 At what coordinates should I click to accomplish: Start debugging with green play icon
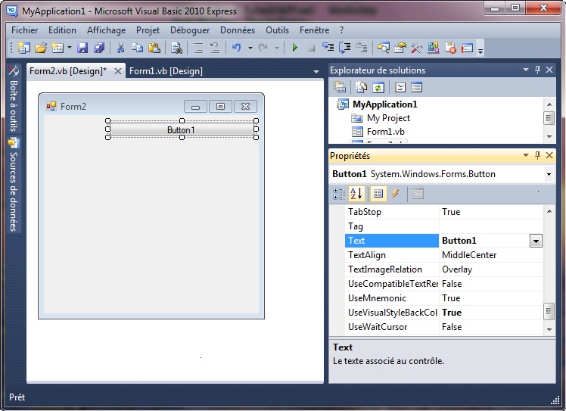(x=294, y=48)
